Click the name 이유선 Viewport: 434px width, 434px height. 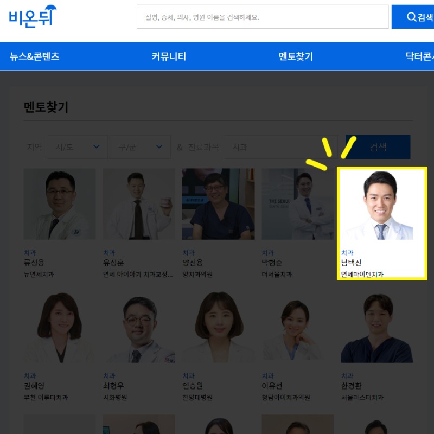[x=272, y=386]
